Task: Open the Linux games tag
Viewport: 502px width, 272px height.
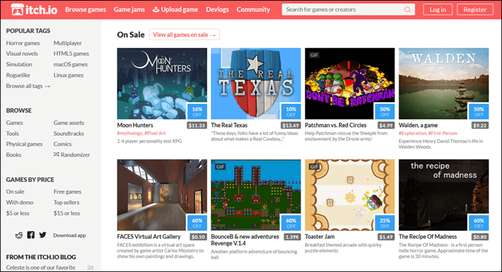Action: [68, 75]
